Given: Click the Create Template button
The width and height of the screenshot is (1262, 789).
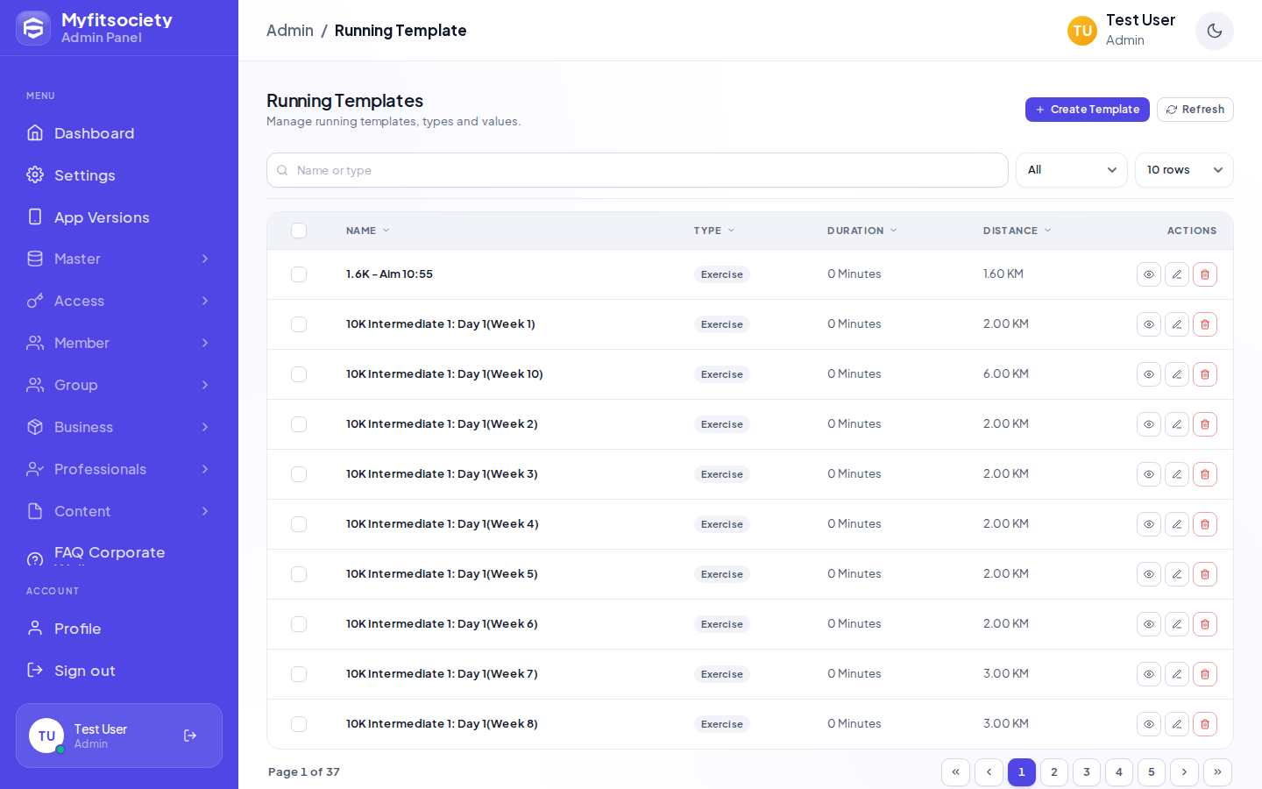Looking at the screenshot, I should pos(1088,110).
